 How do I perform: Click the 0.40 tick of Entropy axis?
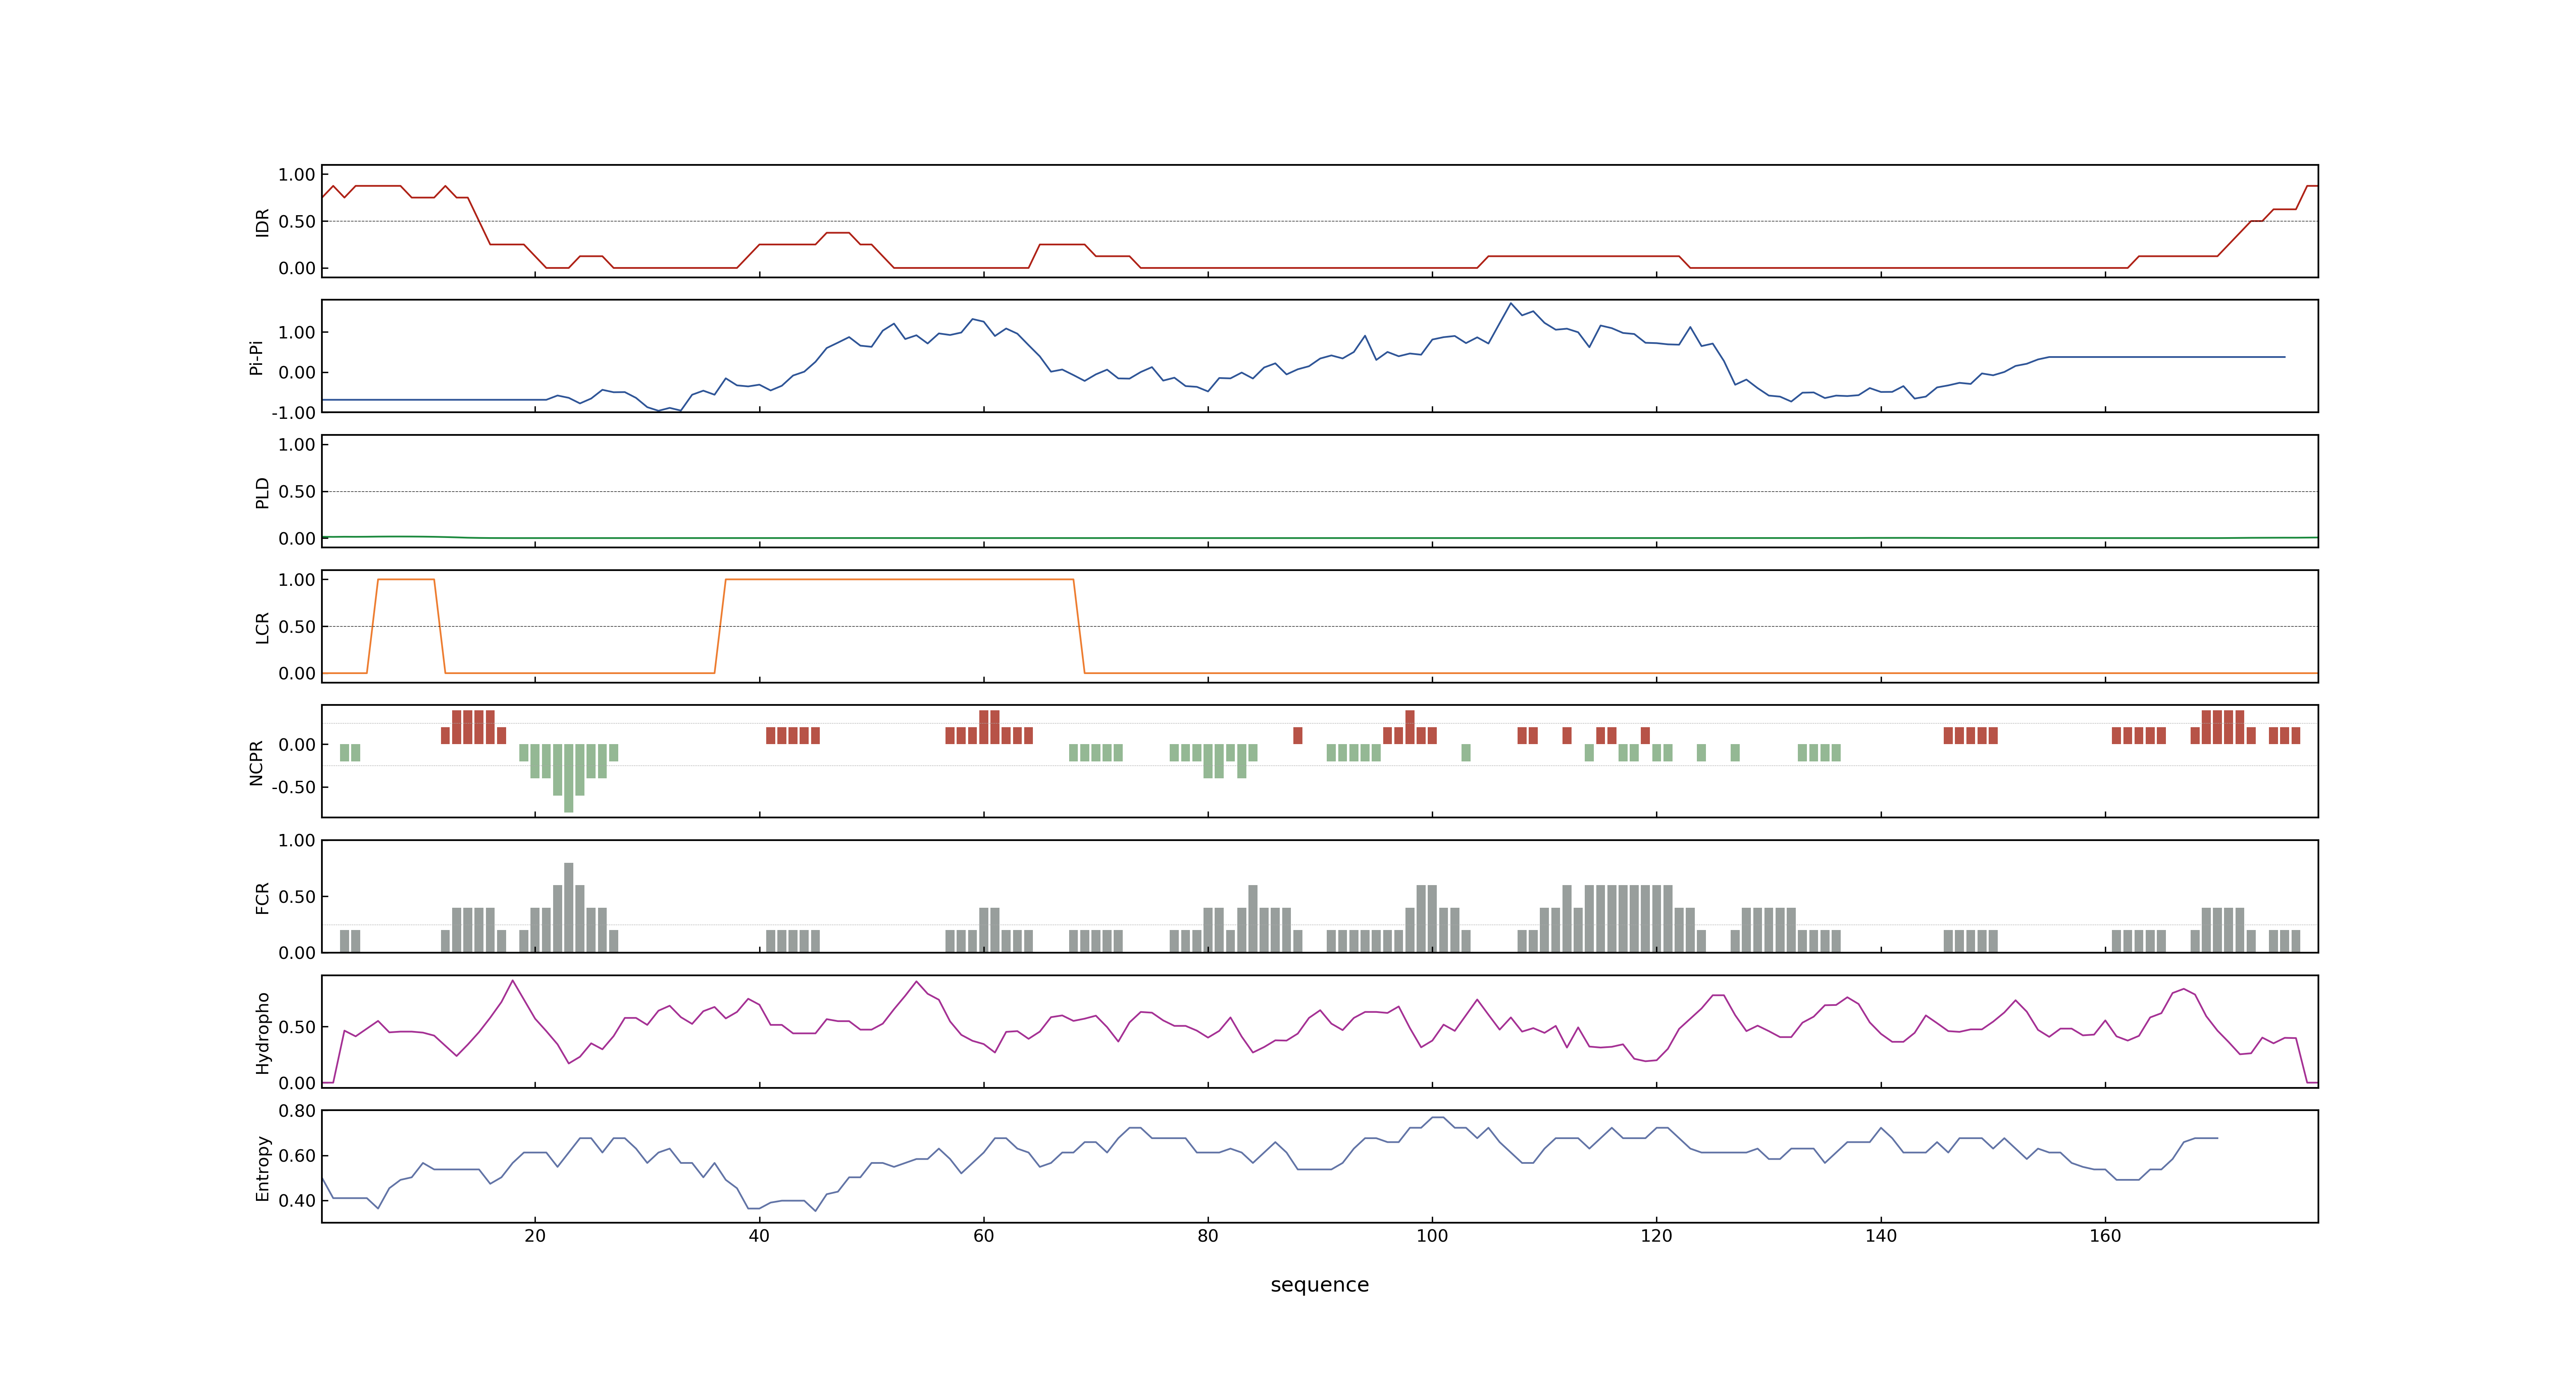click(x=297, y=1201)
